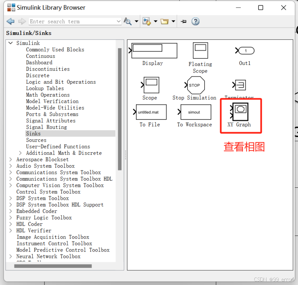Select the XY Graph block
The image size is (298, 285).
pyautogui.click(x=240, y=112)
